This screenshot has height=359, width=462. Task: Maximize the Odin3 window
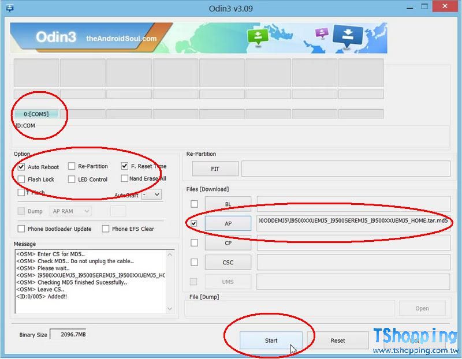pyautogui.click(x=424, y=7)
